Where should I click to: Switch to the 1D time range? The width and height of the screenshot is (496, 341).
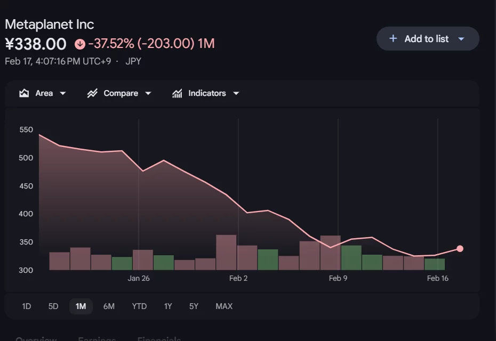click(x=26, y=306)
